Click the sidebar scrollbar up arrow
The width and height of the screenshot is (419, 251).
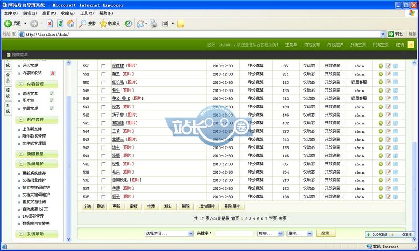(x=69, y=63)
